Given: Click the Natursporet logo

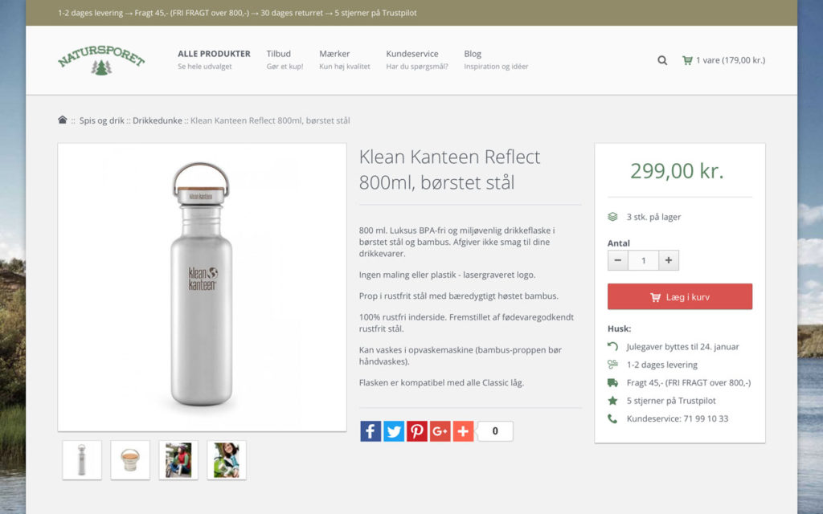Looking at the screenshot, I should click(101, 60).
